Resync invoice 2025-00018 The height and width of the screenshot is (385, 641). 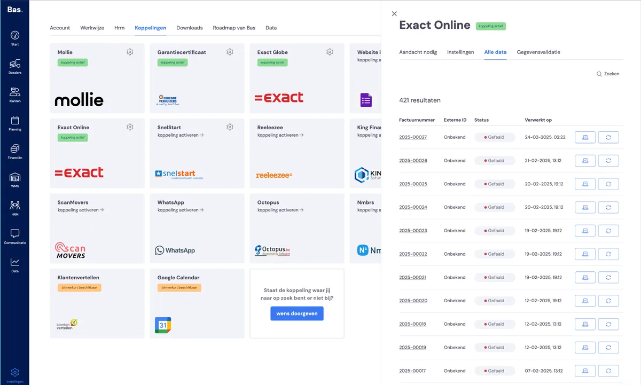608,324
